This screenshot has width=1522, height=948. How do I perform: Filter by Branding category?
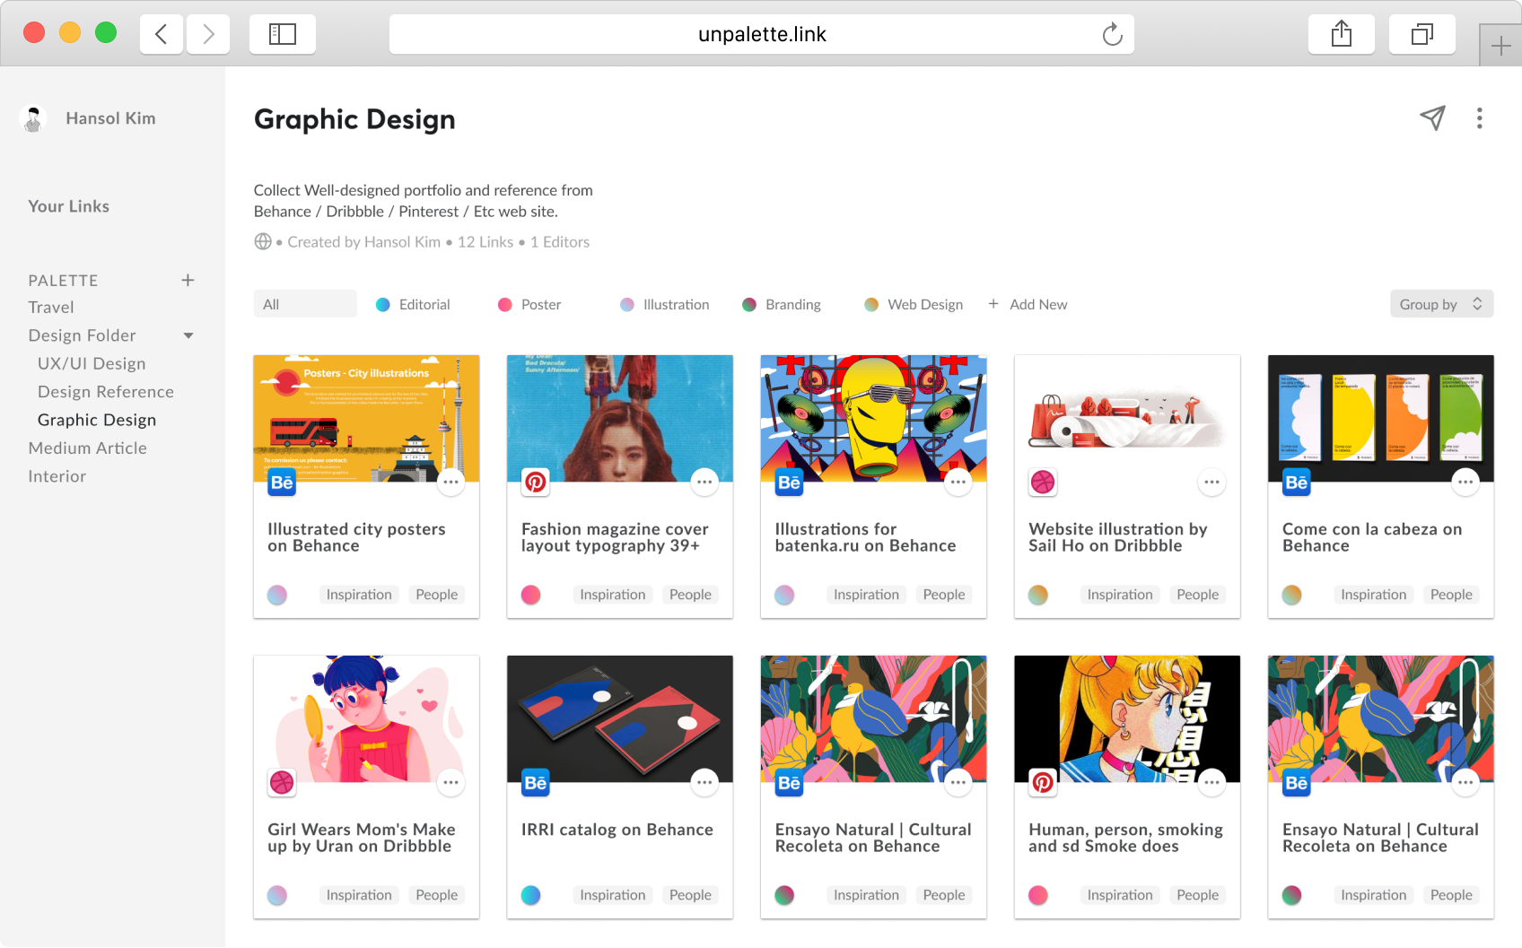click(x=782, y=304)
